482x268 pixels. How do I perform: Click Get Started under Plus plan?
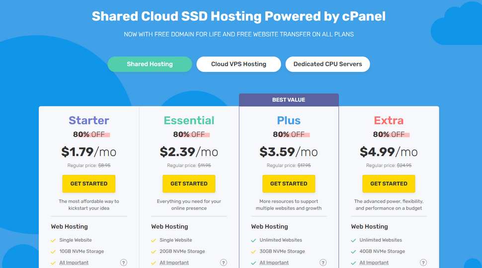[289, 183]
